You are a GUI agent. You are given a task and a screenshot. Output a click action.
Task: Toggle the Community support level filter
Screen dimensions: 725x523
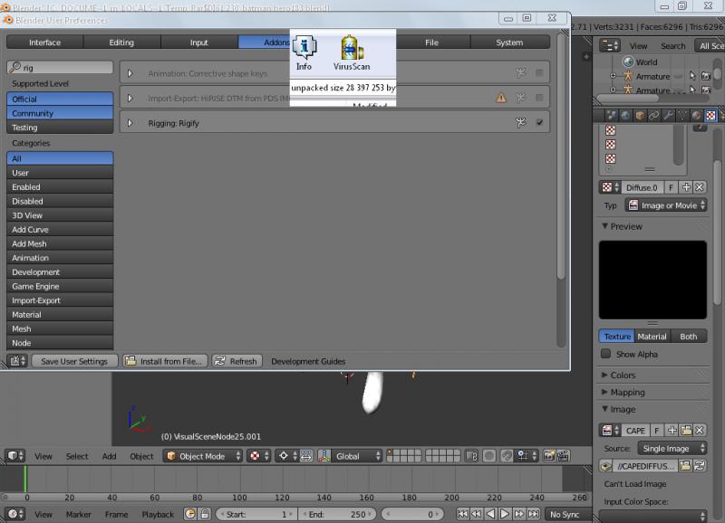point(60,113)
